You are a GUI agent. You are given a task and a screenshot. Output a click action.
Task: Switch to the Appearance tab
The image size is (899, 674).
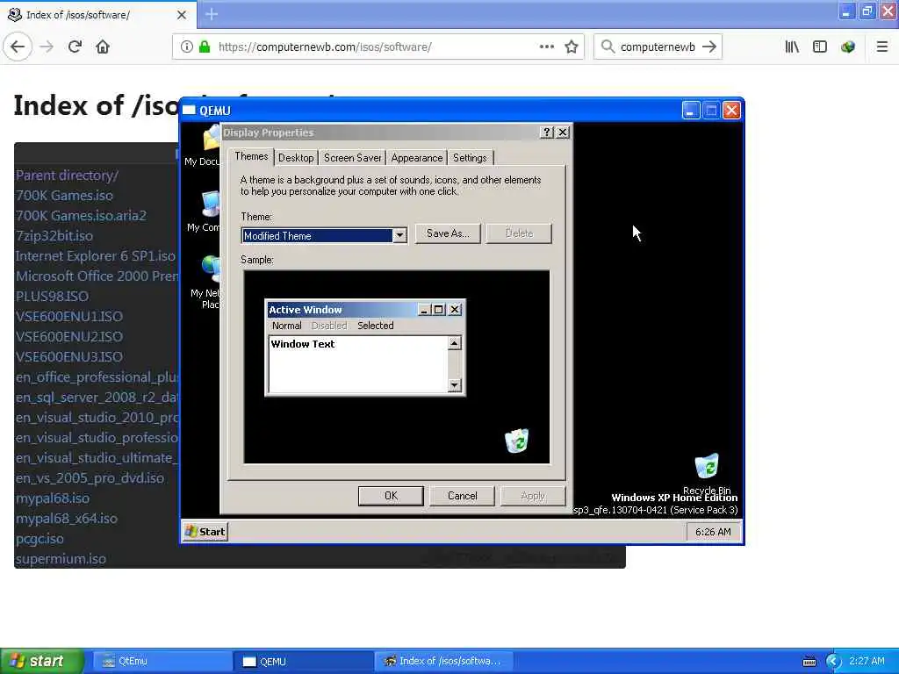417,158
